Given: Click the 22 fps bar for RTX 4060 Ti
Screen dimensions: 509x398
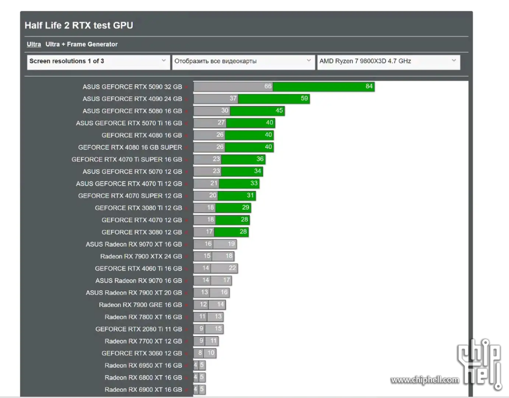Looking at the screenshot, I should 224,268.
